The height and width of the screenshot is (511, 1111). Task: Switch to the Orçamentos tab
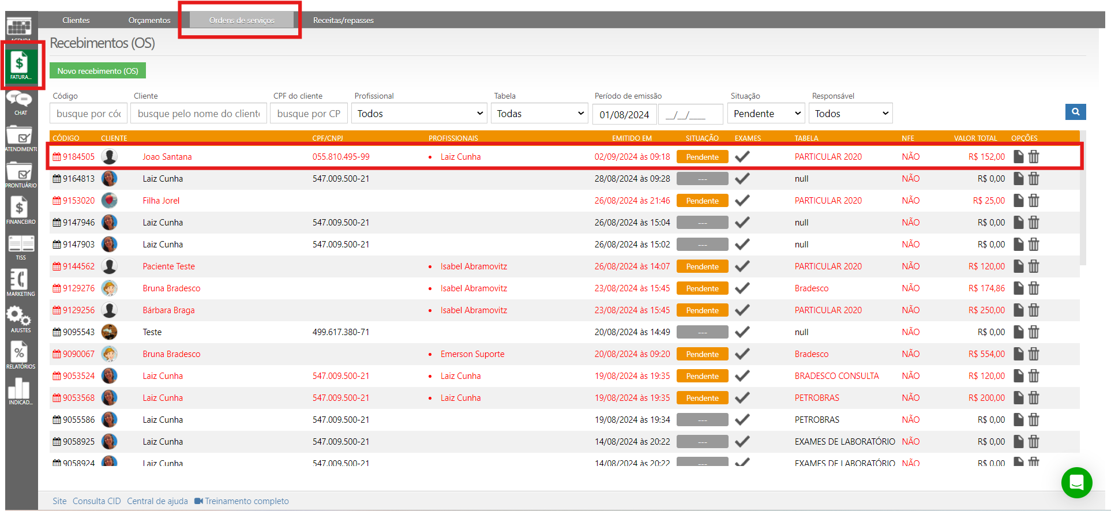pos(149,20)
